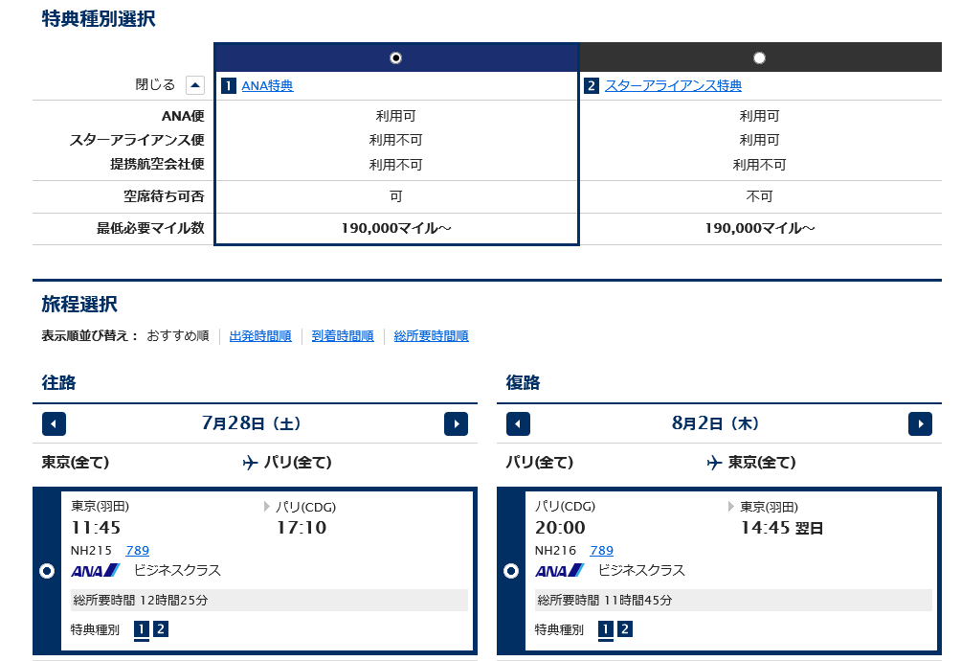Click the 復路 section heading

coord(523,382)
